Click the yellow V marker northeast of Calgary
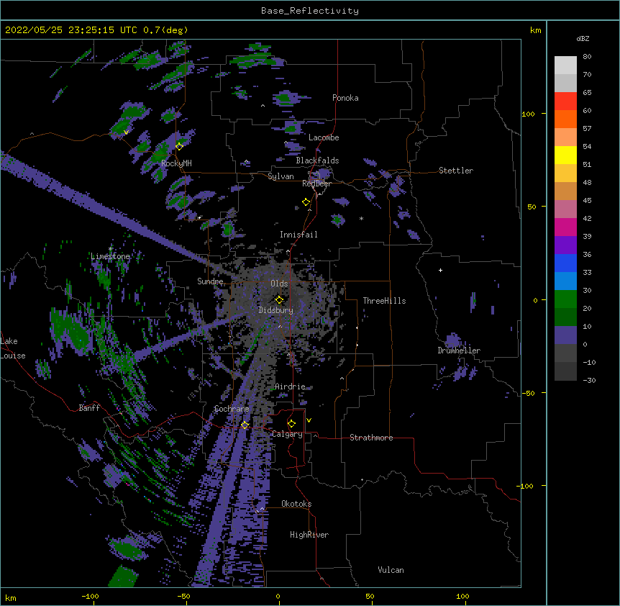Viewport: 620px width, 606px height. [309, 420]
